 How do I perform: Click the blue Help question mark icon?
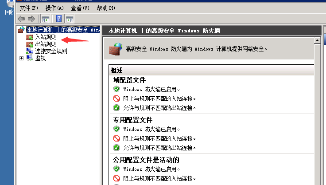point(58,19)
